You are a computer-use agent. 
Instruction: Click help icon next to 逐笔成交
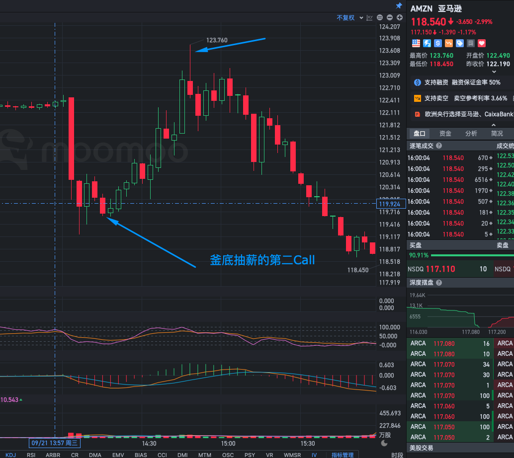click(x=439, y=146)
